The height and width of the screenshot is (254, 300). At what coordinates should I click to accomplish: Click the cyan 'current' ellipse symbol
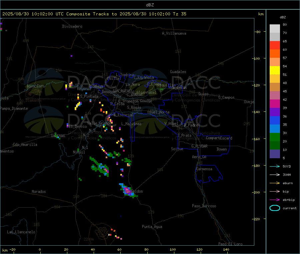(275, 208)
